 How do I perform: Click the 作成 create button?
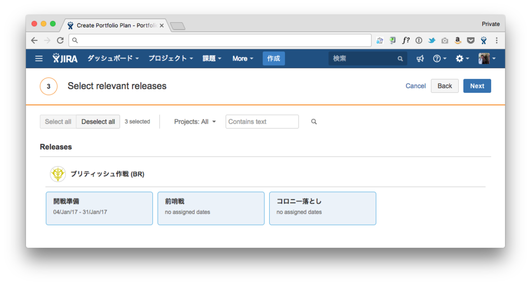(274, 58)
